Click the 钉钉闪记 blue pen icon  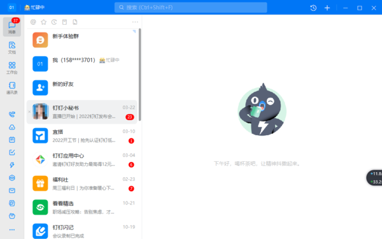tap(40, 231)
